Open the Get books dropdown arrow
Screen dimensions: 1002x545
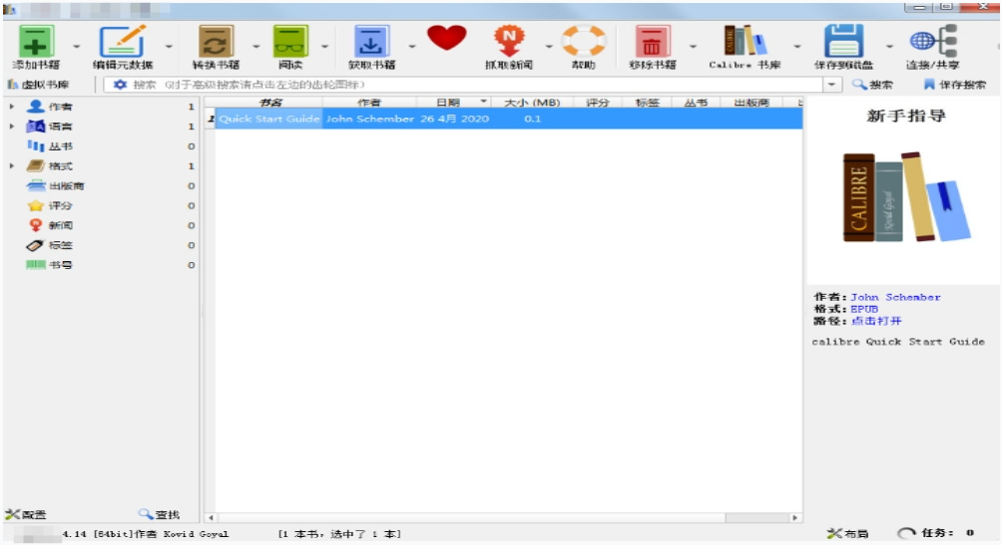click(x=411, y=46)
